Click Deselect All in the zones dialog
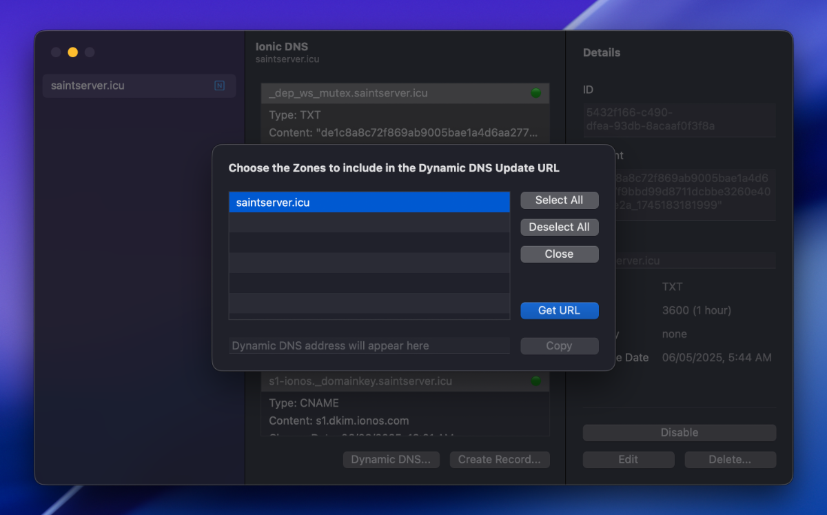 pos(559,227)
